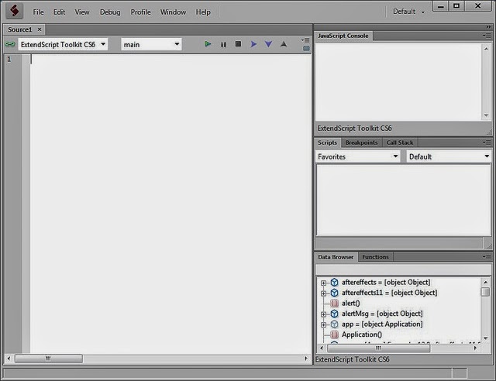Image resolution: width=496 pixels, height=381 pixels.
Task: Switch to the Functions tab
Action: (x=375, y=257)
